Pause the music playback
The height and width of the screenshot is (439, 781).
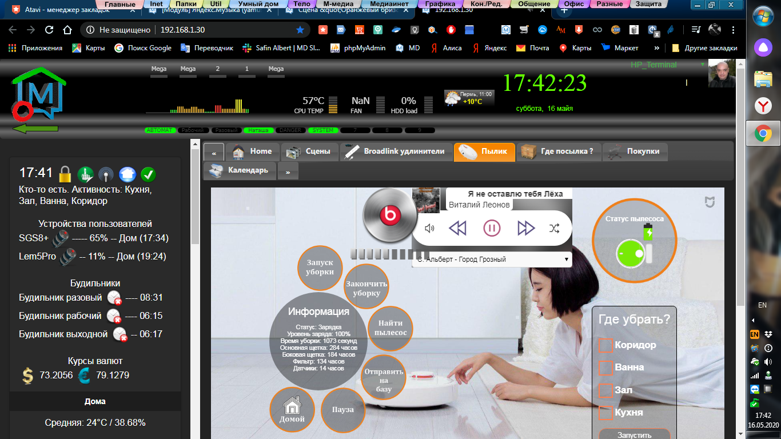[x=492, y=229]
